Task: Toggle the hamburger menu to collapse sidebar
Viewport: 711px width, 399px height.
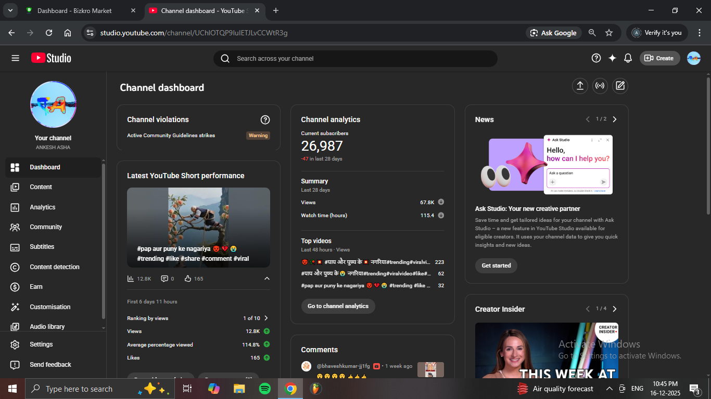Action: (x=15, y=58)
